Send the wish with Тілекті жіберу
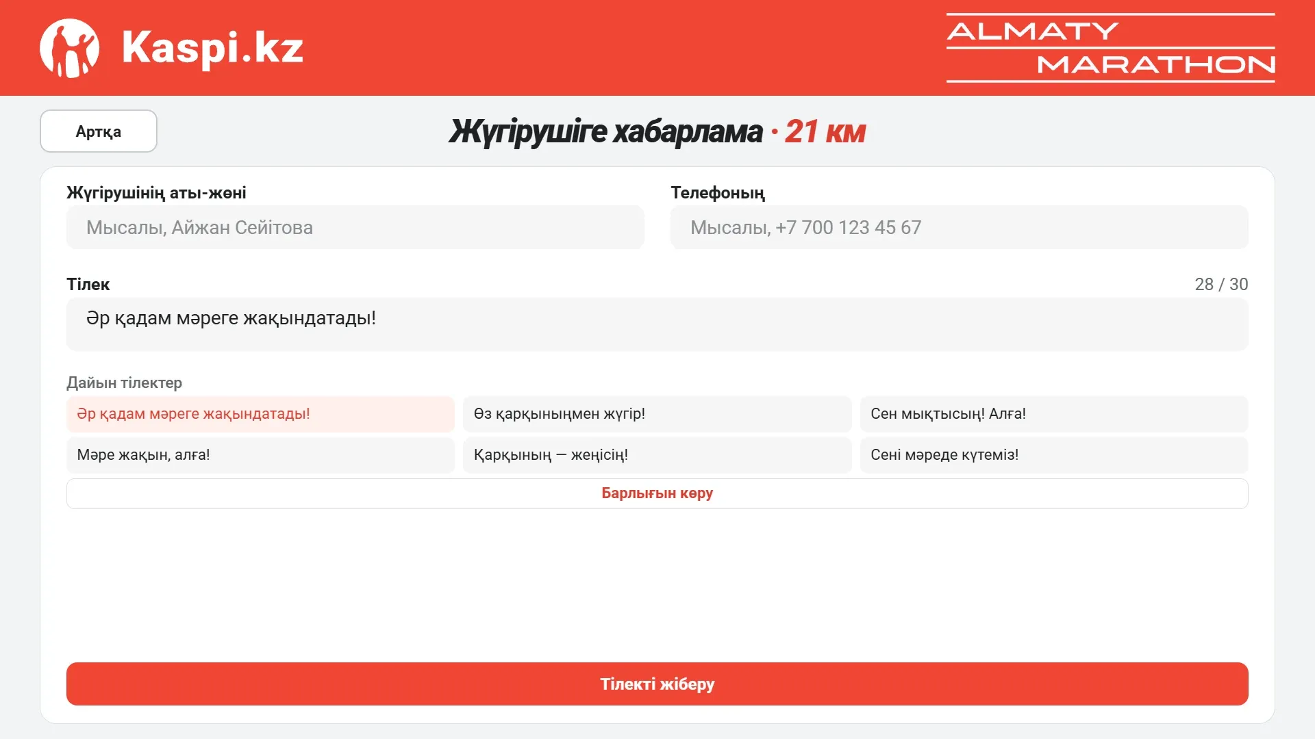This screenshot has height=739, width=1315. tap(657, 684)
